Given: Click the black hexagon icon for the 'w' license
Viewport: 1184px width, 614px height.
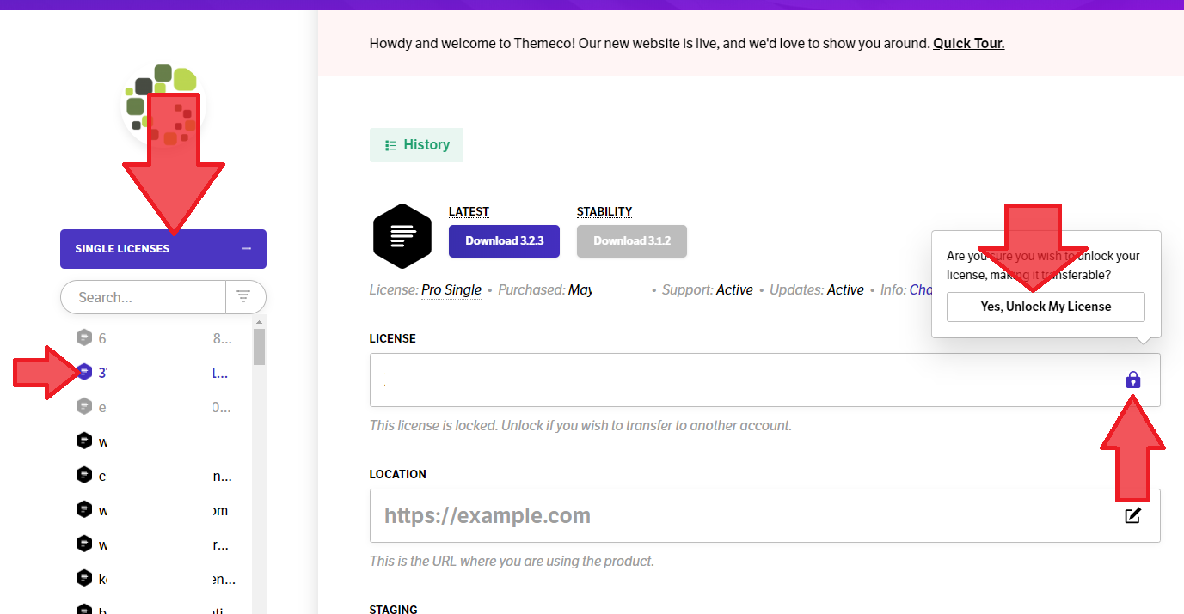Looking at the screenshot, I should point(84,441).
